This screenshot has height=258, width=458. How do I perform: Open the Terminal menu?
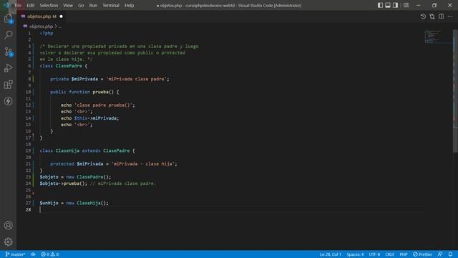111,5
